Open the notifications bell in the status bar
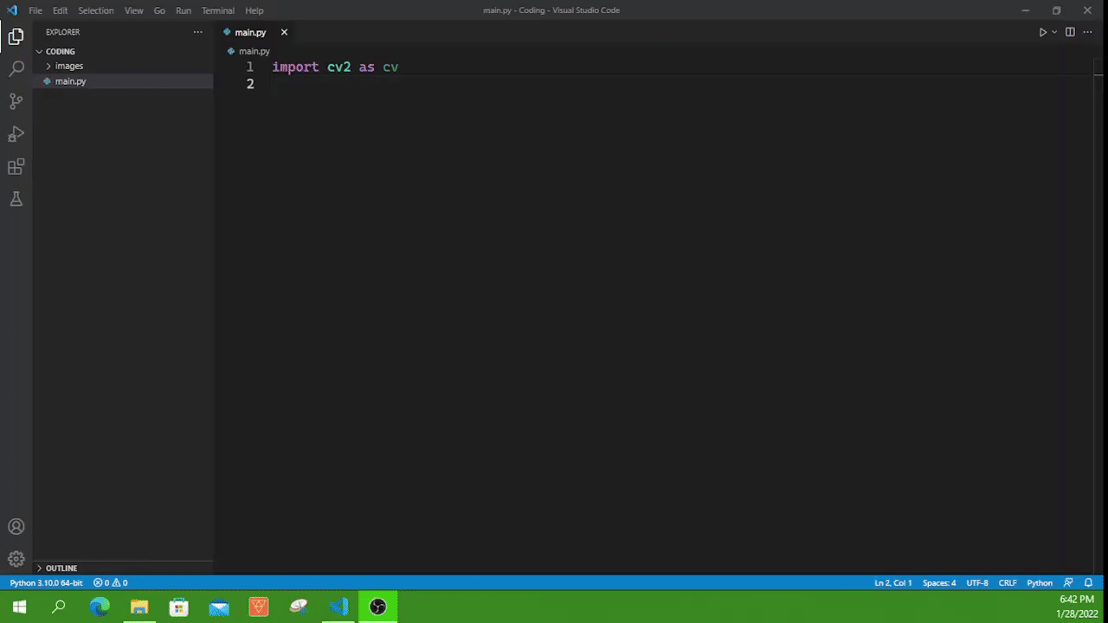 point(1088,582)
